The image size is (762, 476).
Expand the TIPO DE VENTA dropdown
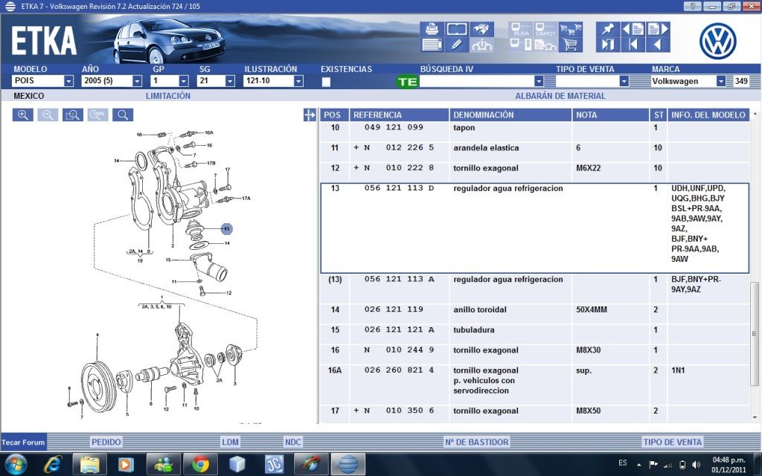coord(624,81)
